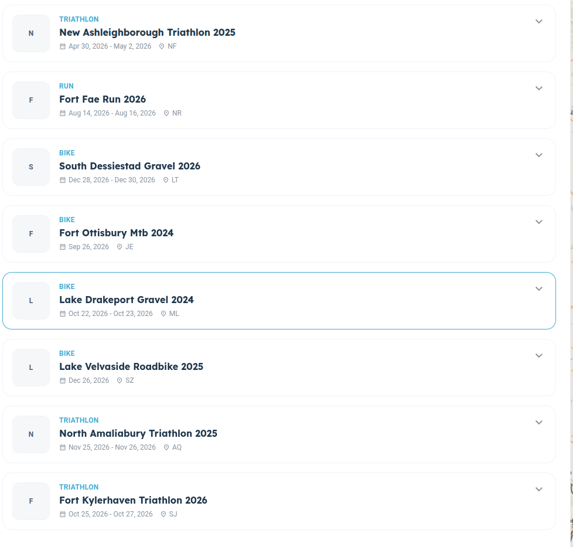
Task: Click the N avatar of New Ashleighborough Triathlon
Action: (x=31, y=33)
